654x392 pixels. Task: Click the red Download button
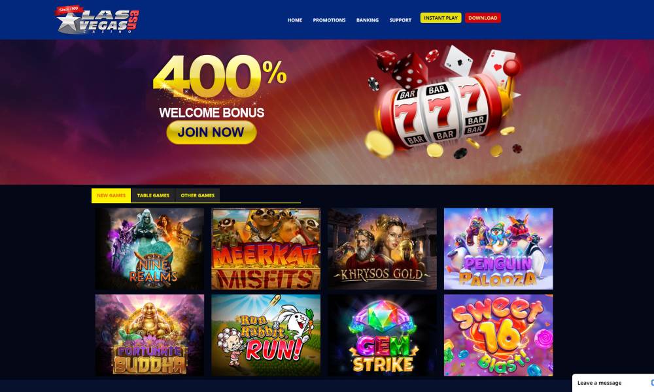483,18
